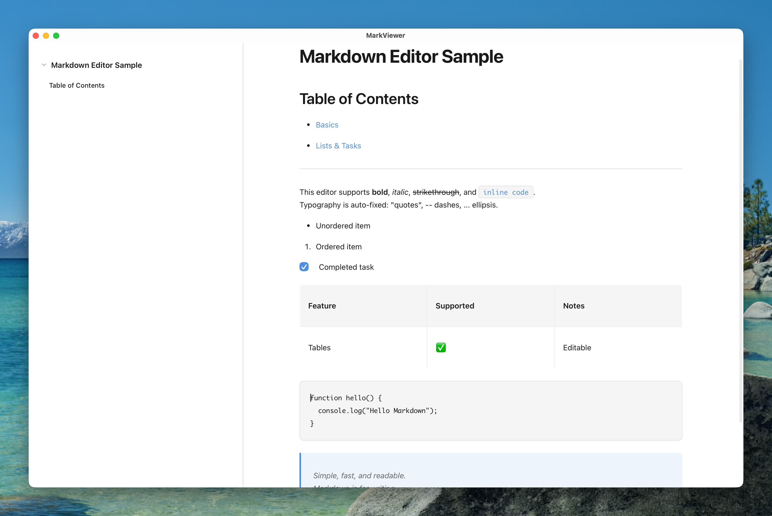
Task: Click the Markdown Editor Sample main heading
Action: tap(401, 57)
